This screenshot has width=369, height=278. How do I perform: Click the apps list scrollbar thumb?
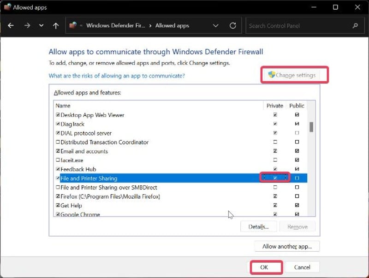[311, 127]
